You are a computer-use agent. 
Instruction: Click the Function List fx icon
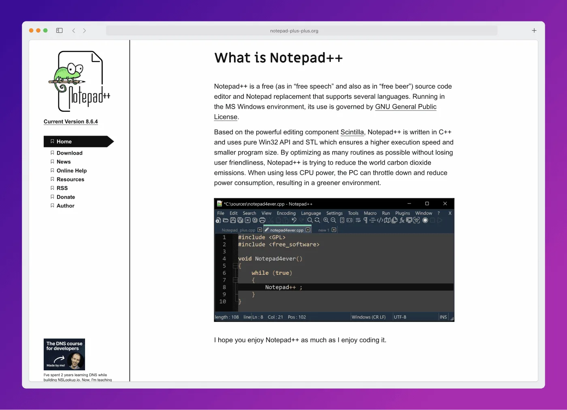point(402,220)
